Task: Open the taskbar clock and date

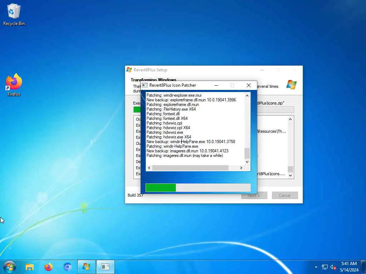Action: (x=349, y=267)
